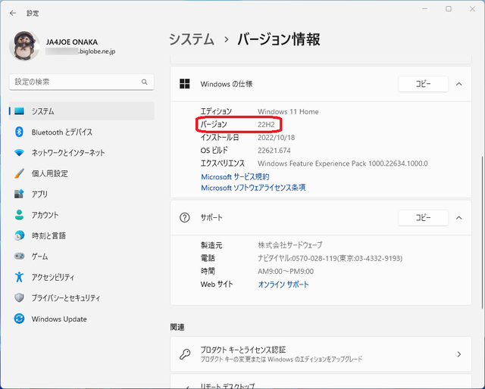The width and height of the screenshot is (485, 389).
Task: Click install date 2022/10/18
Action: tap(277, 138)
